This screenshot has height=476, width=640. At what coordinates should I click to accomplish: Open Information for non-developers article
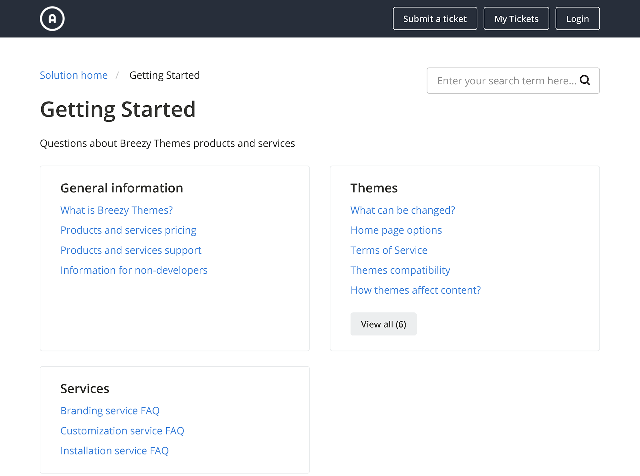coord(134,270)
